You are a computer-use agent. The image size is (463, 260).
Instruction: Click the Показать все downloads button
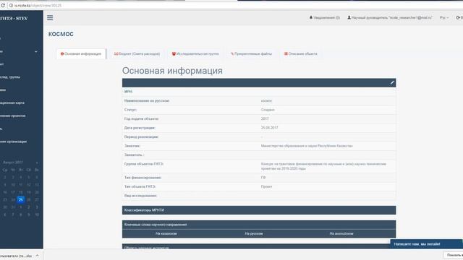tap(454, 255)
